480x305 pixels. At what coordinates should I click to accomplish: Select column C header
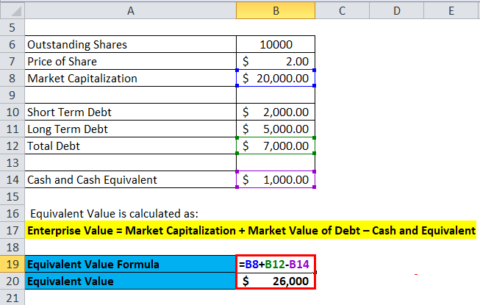pos(343,11)
